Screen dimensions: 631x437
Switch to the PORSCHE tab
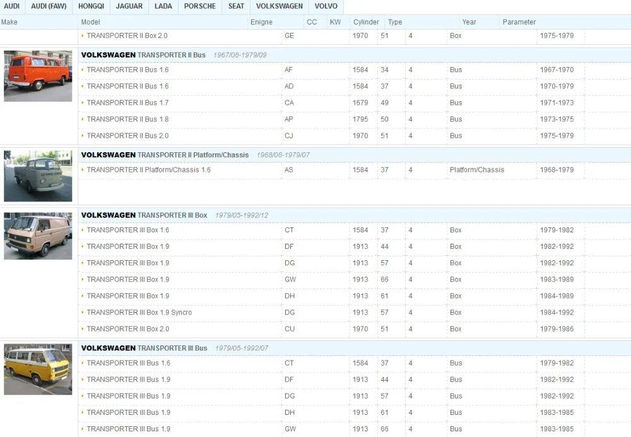(200, 6)
